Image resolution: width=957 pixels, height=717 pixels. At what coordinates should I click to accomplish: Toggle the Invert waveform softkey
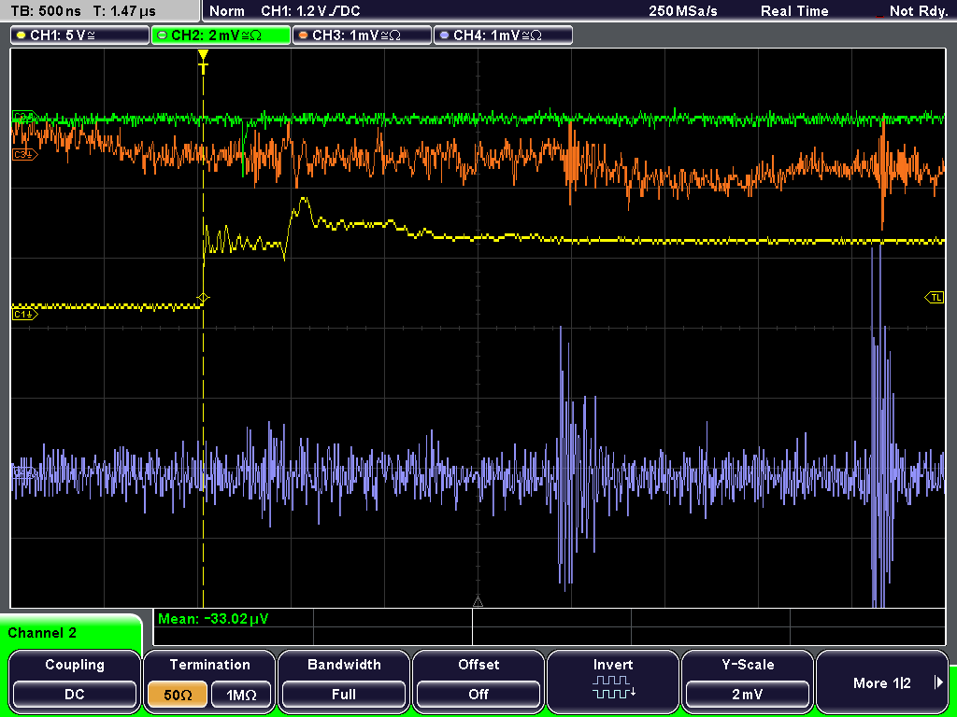click(613, 681)
